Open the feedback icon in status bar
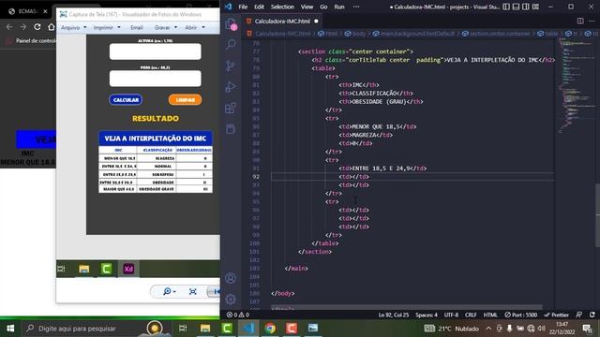Image resolution: width=600 pixels, height=337 pixels. (x=579, y=315)
